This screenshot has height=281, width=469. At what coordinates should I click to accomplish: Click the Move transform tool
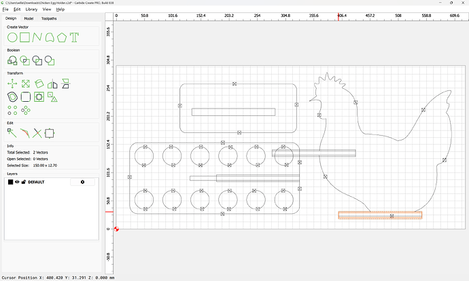click(x=12, y=84)
